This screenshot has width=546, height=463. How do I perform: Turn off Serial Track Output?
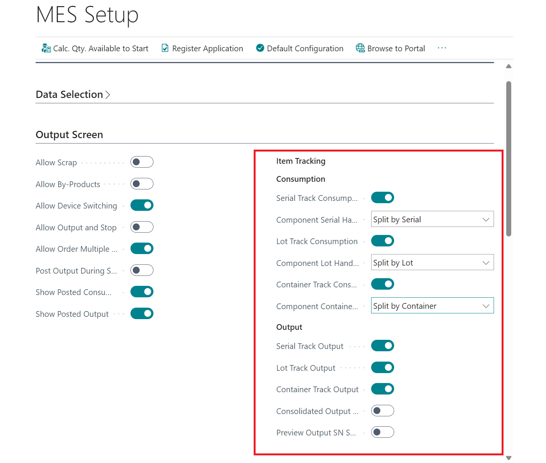(x=382, y=346)
